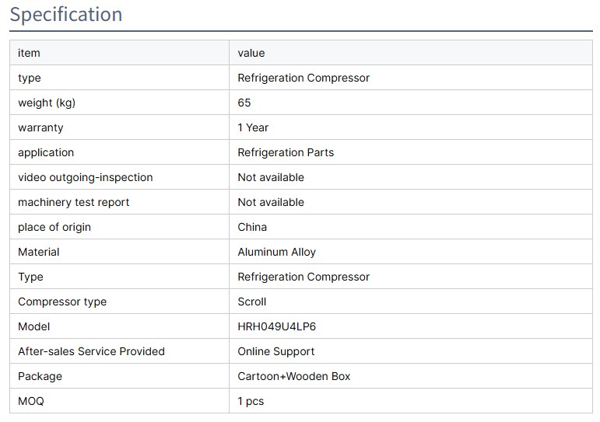Select the 'Online Support' value
The image size is (600, 422).
(x=276, y=351)
